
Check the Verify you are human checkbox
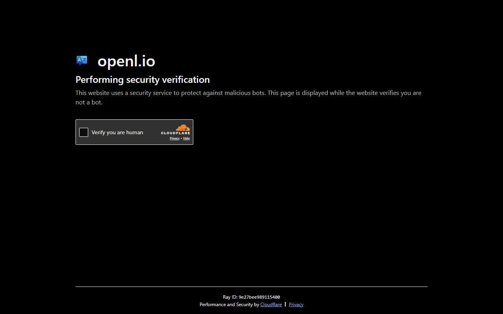(x=84, y=132)
